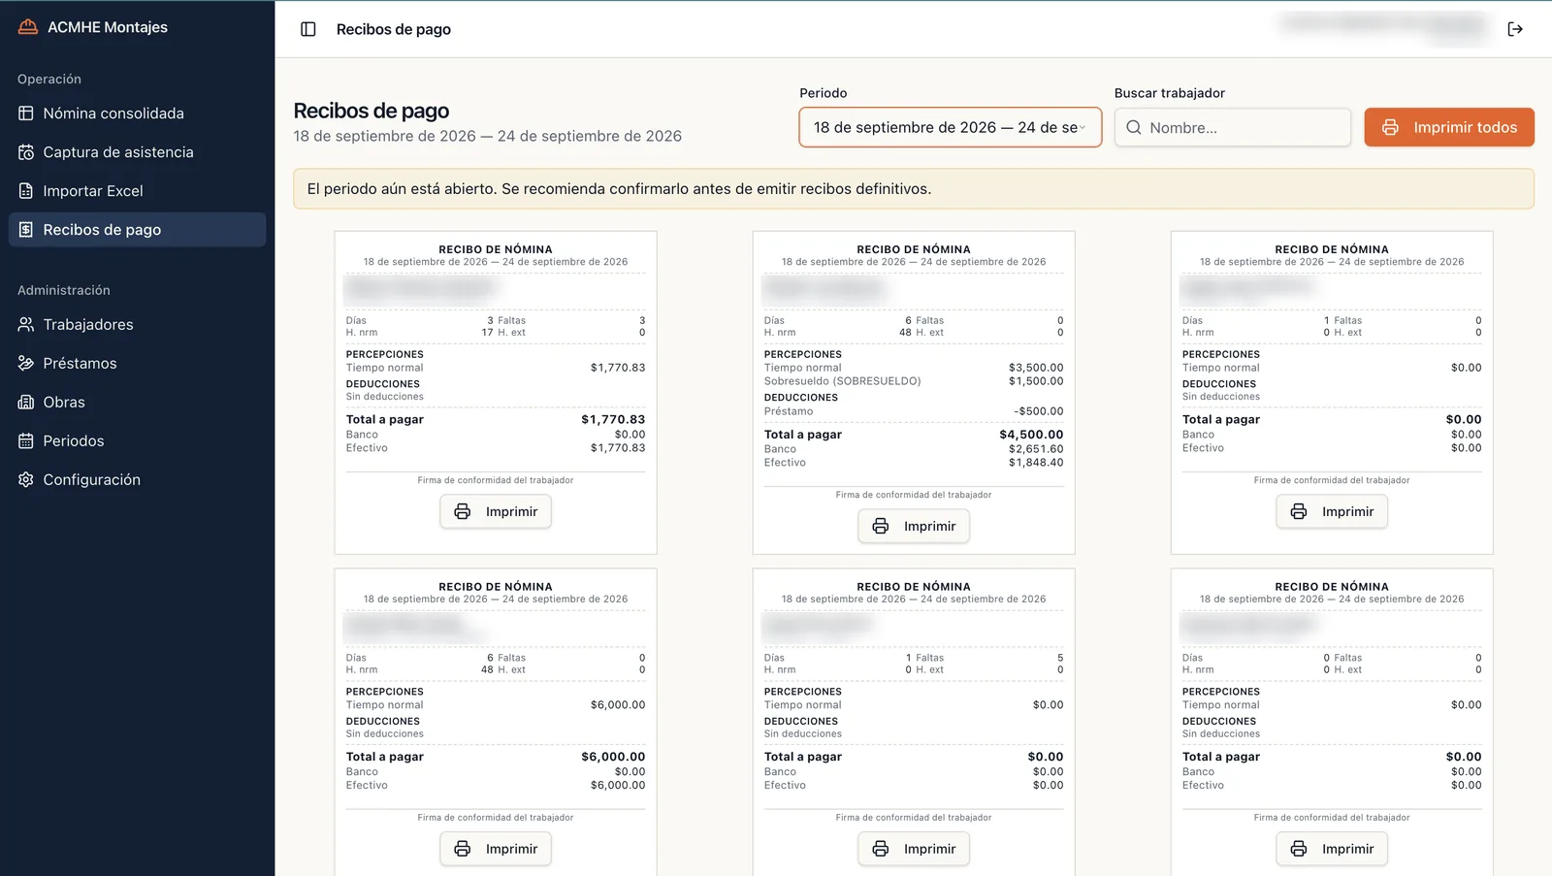Click the Imprimir todos button
Screen dimensions: 1552x876
1449,127
